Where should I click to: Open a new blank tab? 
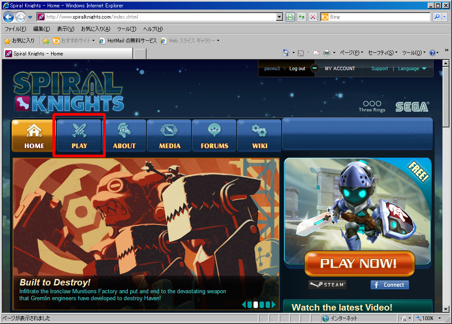[140, 54]
